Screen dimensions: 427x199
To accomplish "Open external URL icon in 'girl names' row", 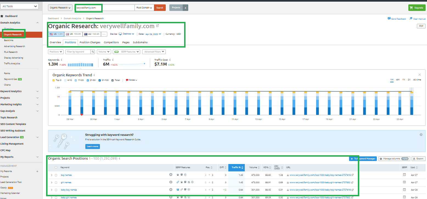I will [352, 182].
